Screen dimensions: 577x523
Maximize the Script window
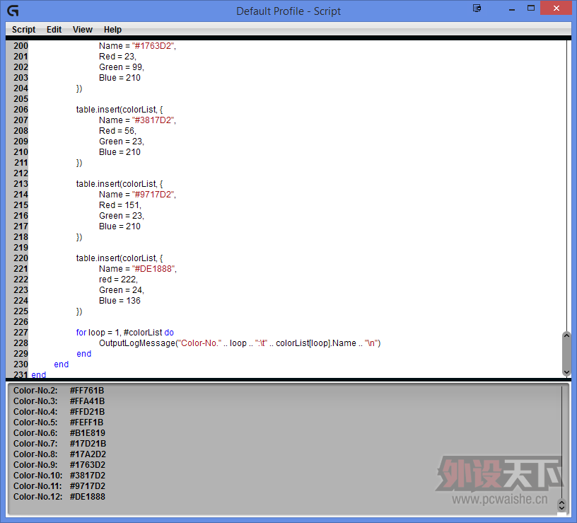pos(531,8)
